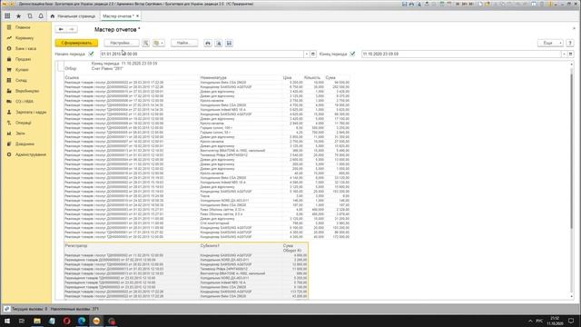Open Купівлі section in sidebar
Image resolution: width=581 pixels, height=327 pixels.
pyautogui.click(x=22, y=70)
